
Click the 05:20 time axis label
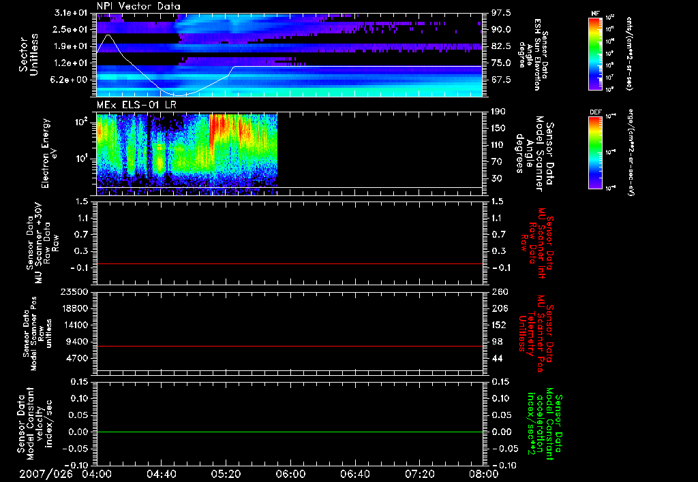click(226, 475)
